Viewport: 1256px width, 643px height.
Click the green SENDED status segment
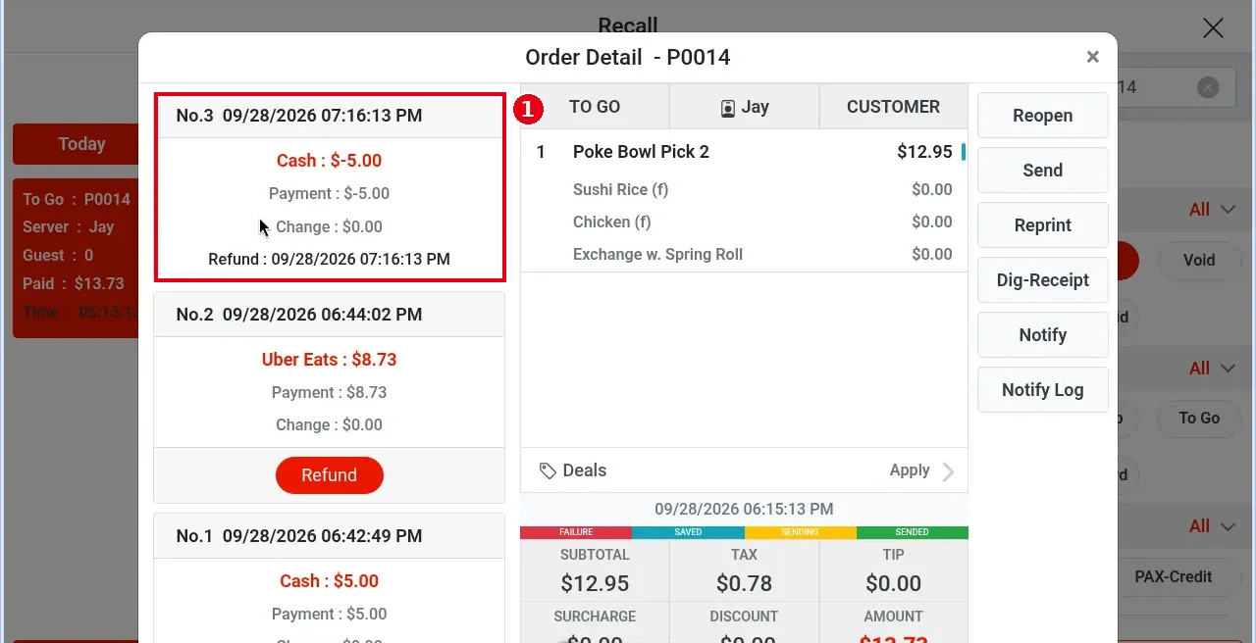[913, 532]
